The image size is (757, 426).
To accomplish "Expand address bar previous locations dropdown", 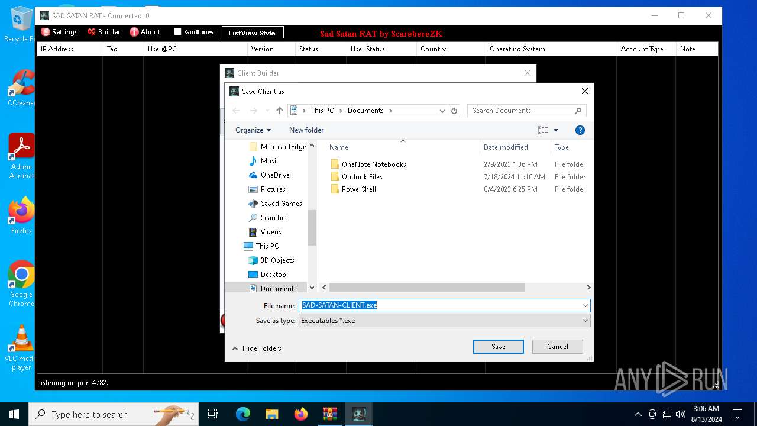I will pyautogui.click(x=442, y=111).
